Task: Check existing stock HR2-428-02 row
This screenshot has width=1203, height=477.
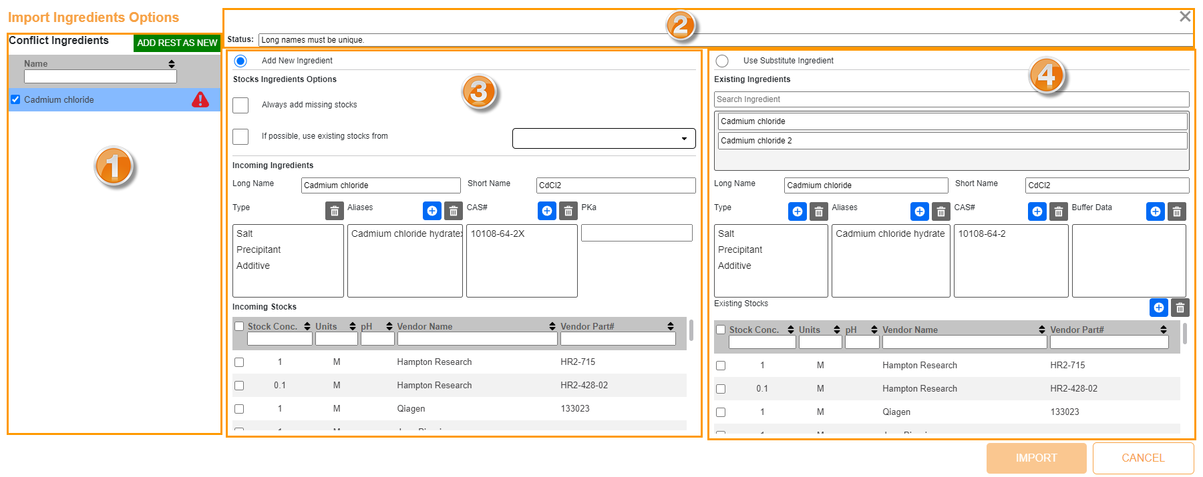Action: [x=721, y=389]
